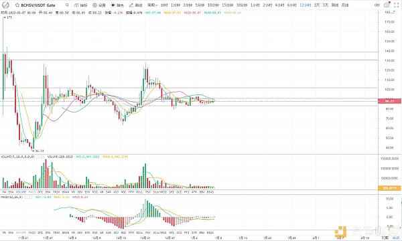Image resolution: width=402 pixels, height=241 pixels.
Task: Select PSY in the bottom indicator row
Action: pos(148,233)
